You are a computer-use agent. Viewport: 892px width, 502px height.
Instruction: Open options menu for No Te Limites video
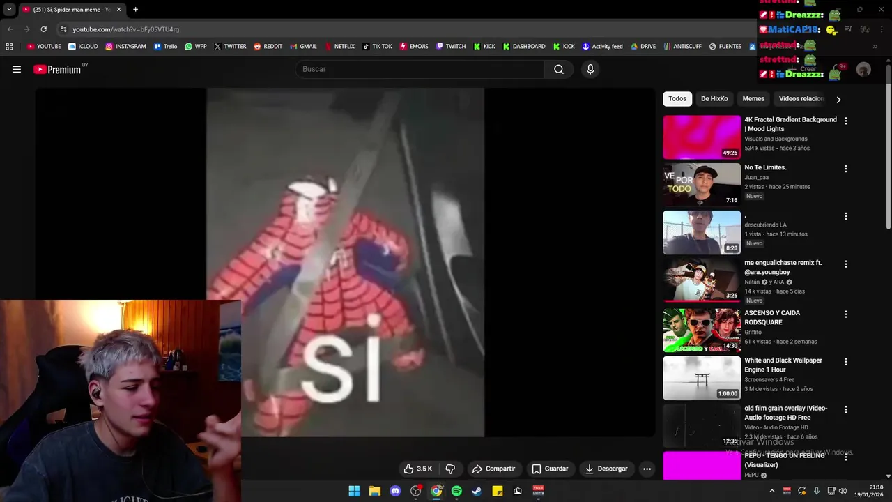[x=846, y=169]
